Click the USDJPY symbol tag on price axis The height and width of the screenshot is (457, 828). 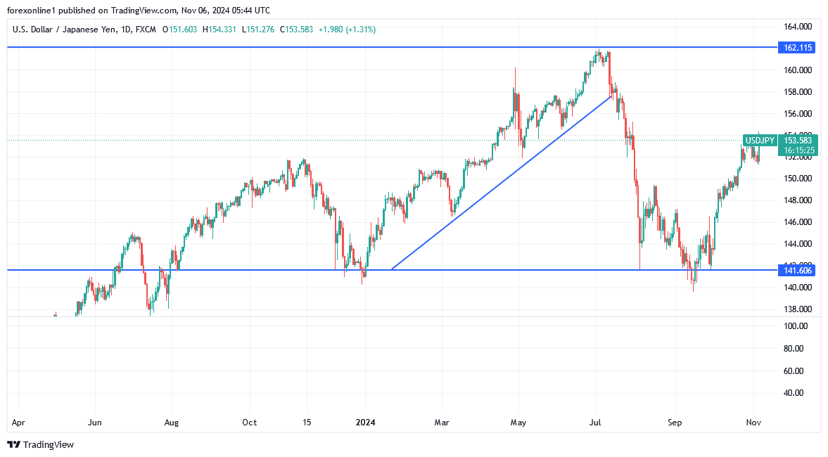pos(760,141)
